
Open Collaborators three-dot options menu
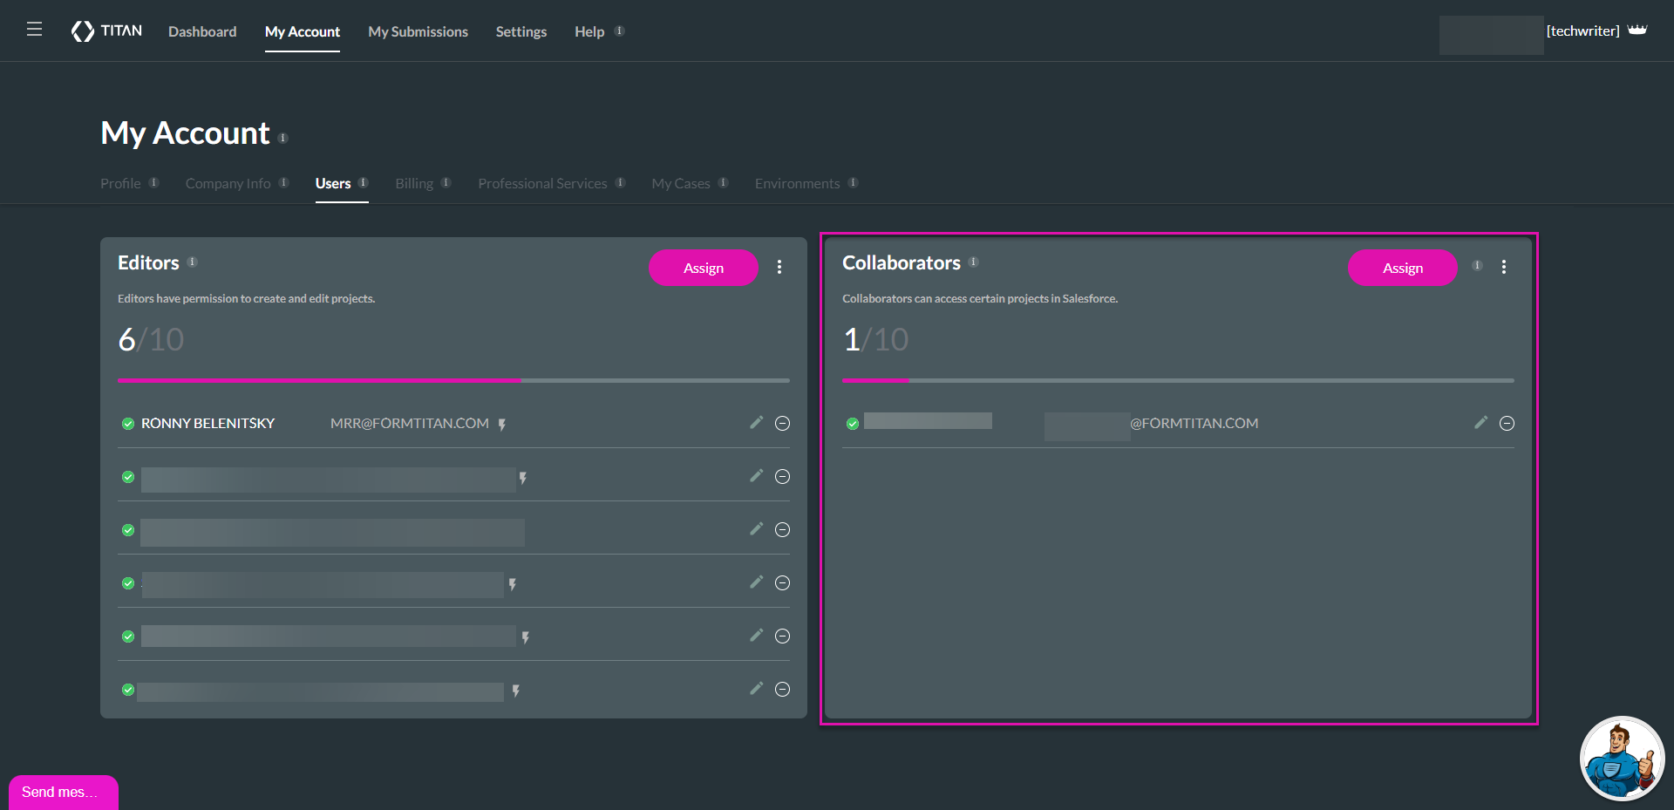[1504, 267]
